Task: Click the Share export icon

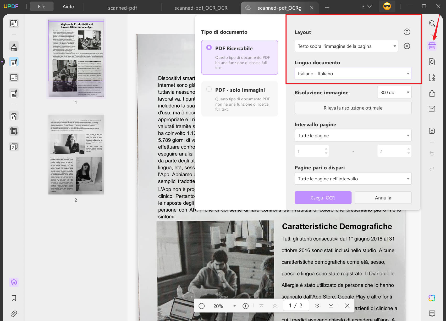Action: pyautogui.click(x=432, y=93)
